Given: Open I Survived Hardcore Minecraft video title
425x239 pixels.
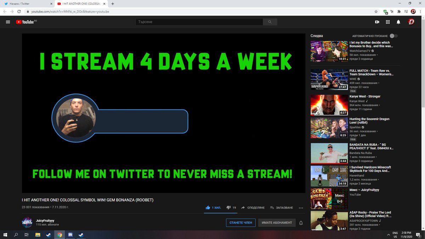Looking at the screenshot, I should point(370,169).
